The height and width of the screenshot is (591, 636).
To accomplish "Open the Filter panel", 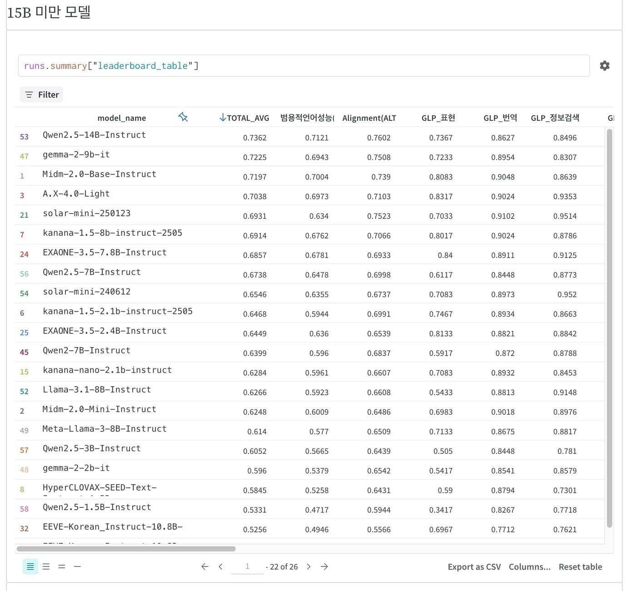I will pyautogui.click(x=41, y=94).
